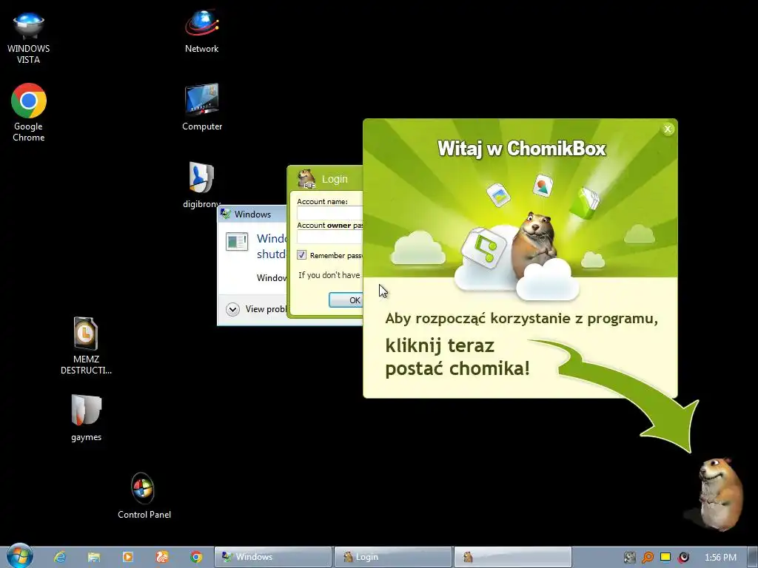Click the hamster mascot illustration in the popup
This screenshot has width=758, height=568.
click(x=535, y=244)
